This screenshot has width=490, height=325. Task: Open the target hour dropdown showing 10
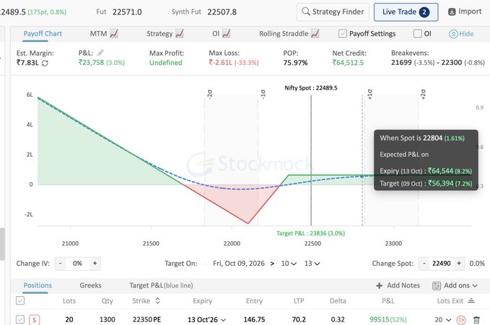[289, 264]
